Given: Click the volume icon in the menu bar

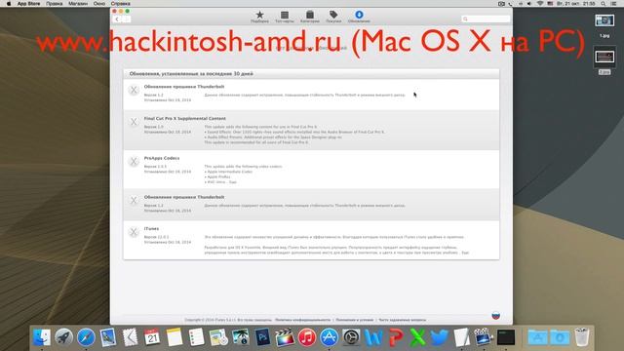Looking at the screenshot, I should coord(529,4).
